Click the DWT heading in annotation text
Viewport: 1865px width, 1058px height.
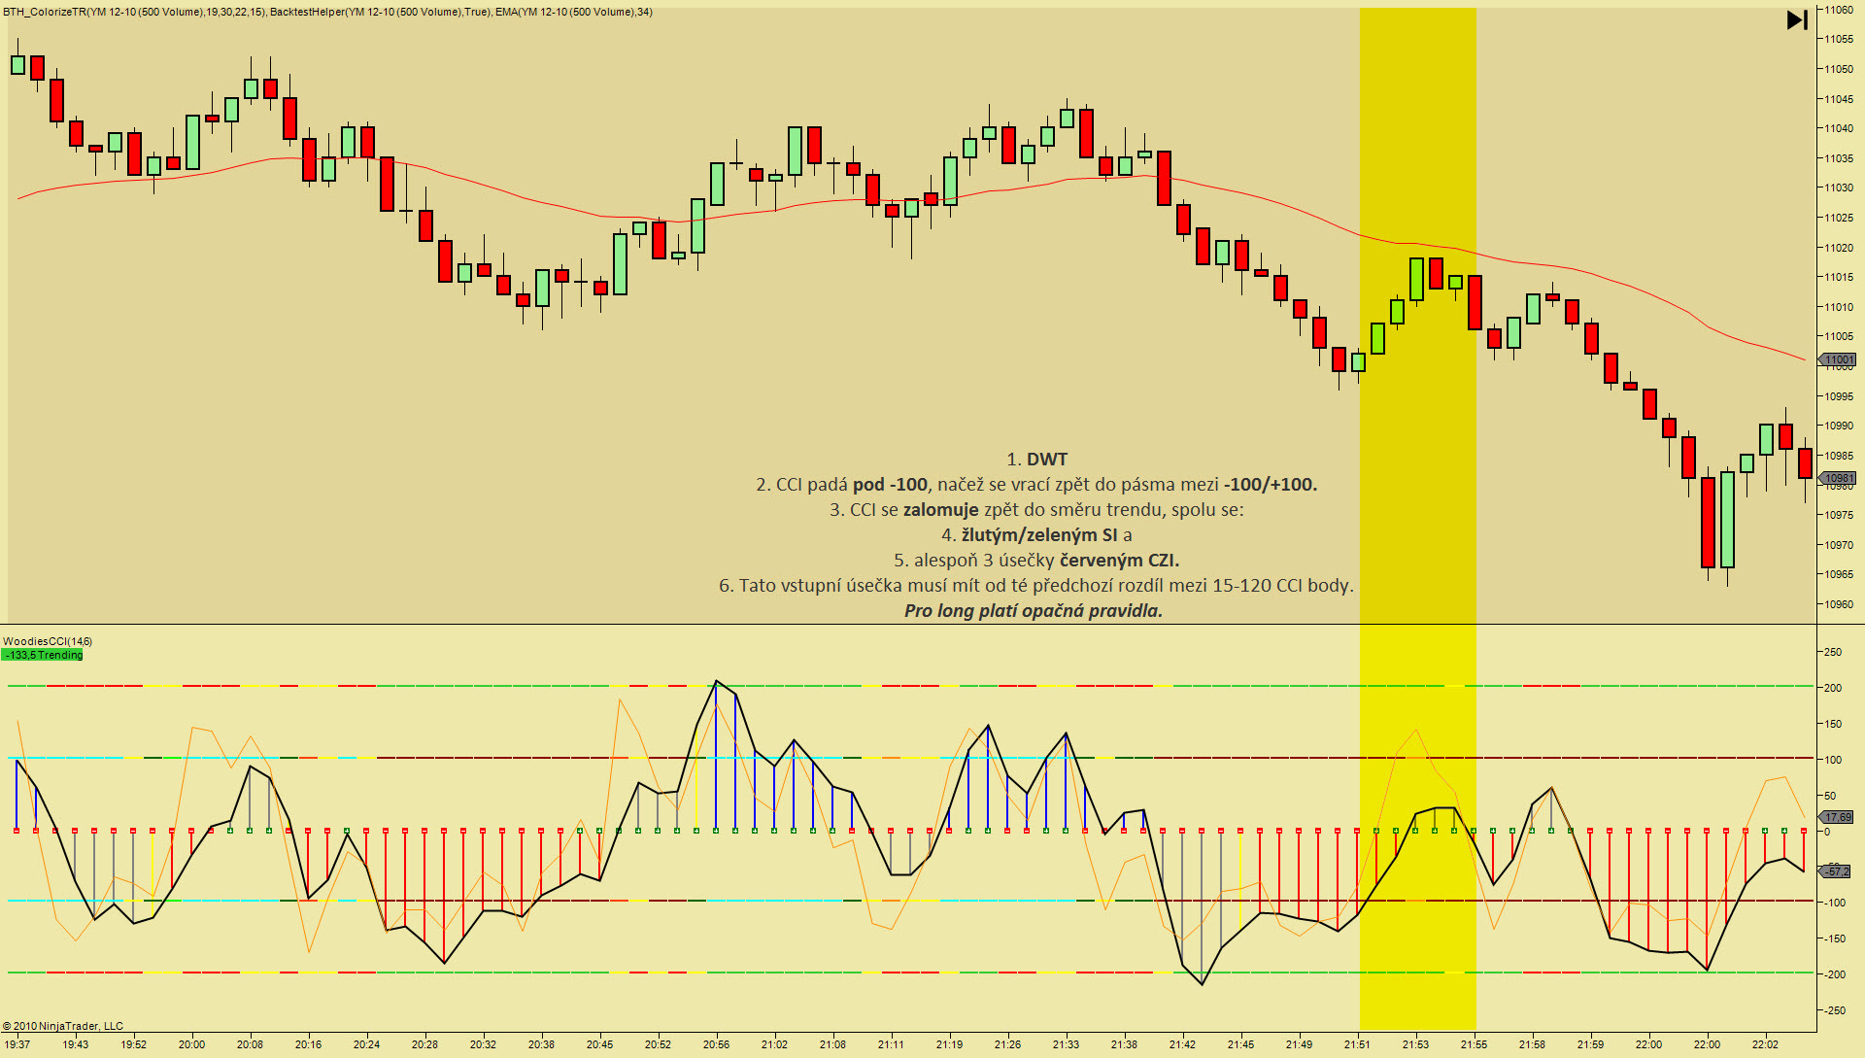click(1046, 460)
